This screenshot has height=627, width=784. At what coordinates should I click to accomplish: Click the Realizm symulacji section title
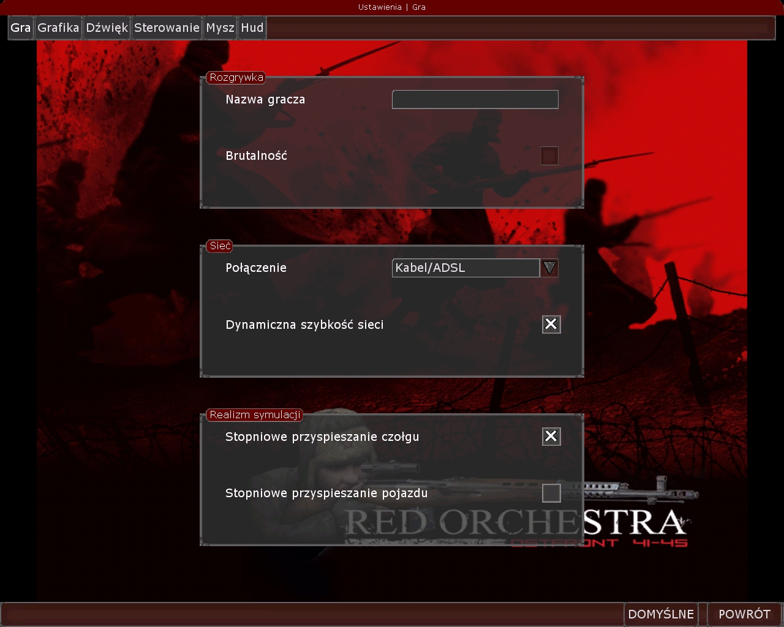(255, 415)
